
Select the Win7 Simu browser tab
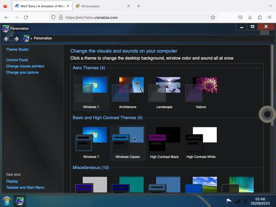(x=42, y=6)
